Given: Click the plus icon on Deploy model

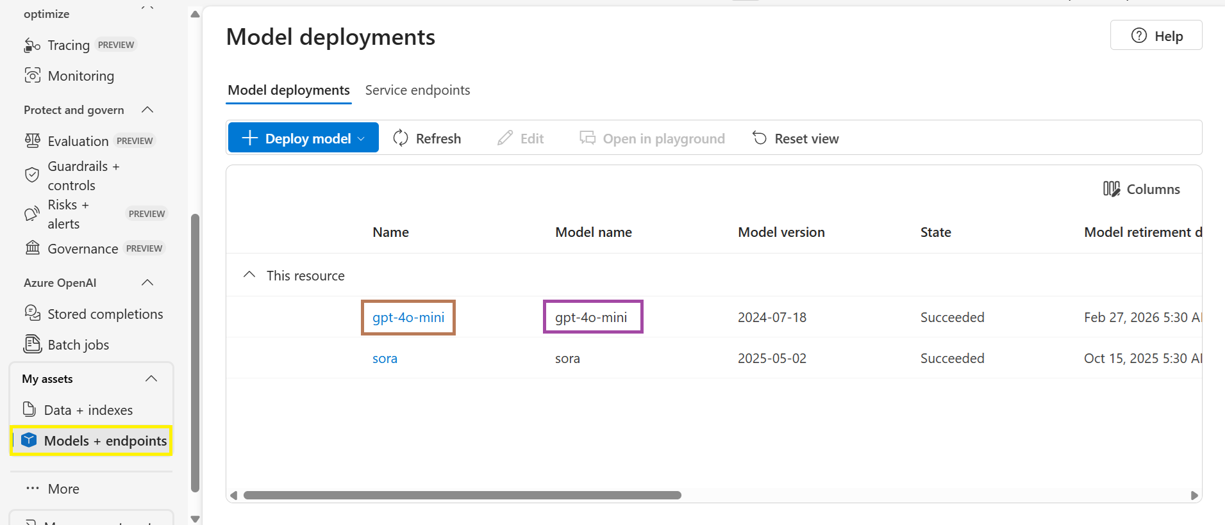Looking at the screenshot, I should (x=250, y=138).
